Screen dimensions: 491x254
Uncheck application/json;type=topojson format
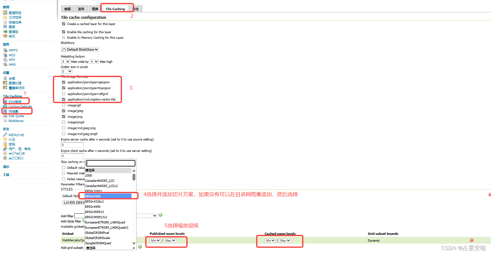coord(64,88)
